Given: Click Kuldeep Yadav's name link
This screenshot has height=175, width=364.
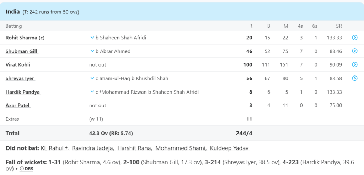Looking at the screenshot, I should (228, 148).
